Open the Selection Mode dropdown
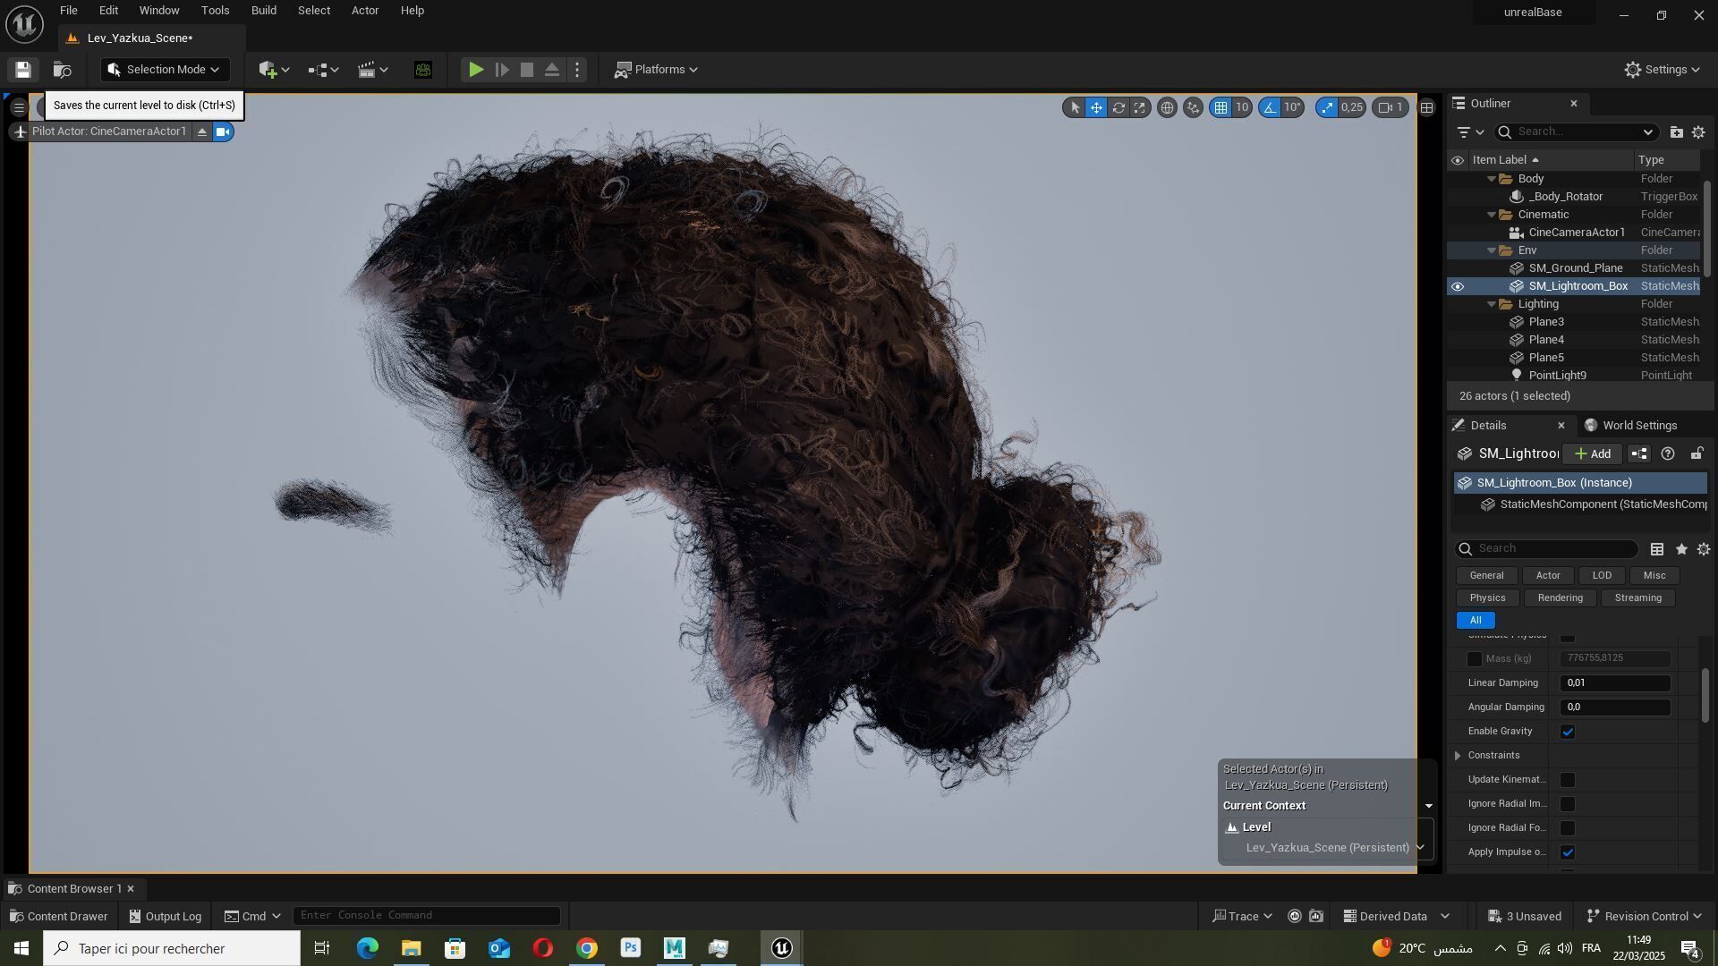The image size is (1718, 966). (165, 70)
